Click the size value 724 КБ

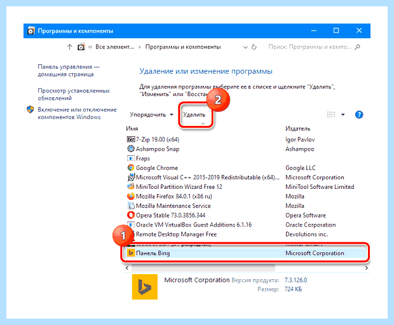pos(293,289)
